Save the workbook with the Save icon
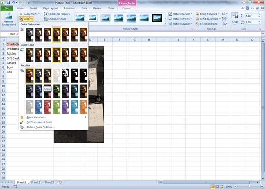 coord(8,3)
